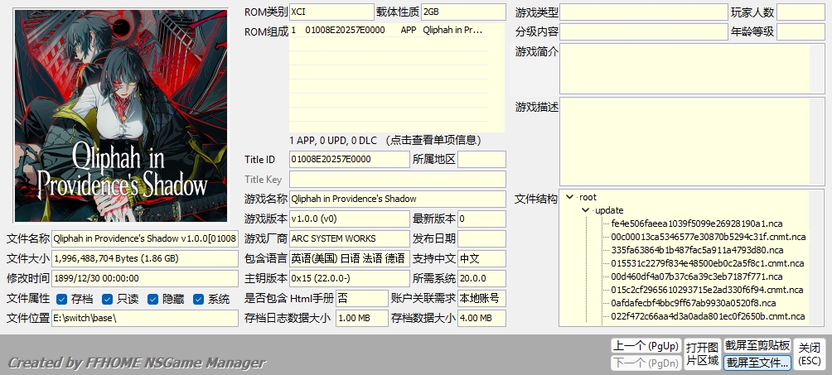Screen dimensions: 832x375
Task: Click the Html手册 field showing 否
Action: 362,298
